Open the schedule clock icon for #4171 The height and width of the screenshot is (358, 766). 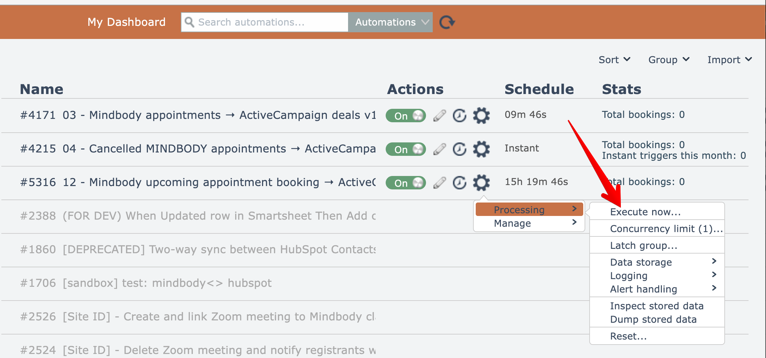coord(460,116)
